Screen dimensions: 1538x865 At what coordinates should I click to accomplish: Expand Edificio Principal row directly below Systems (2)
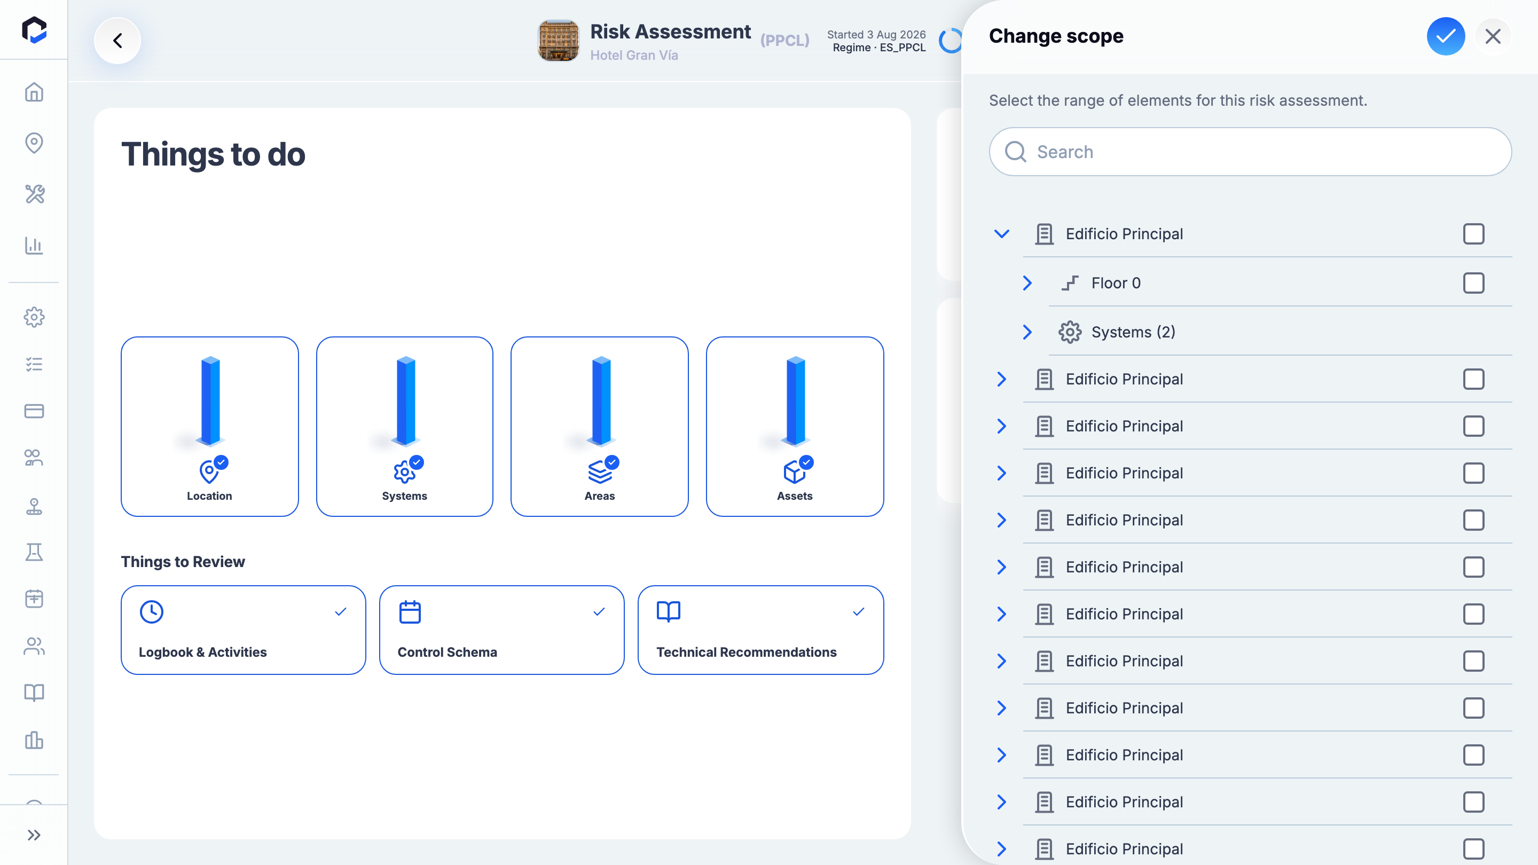tap(1002, 379)
